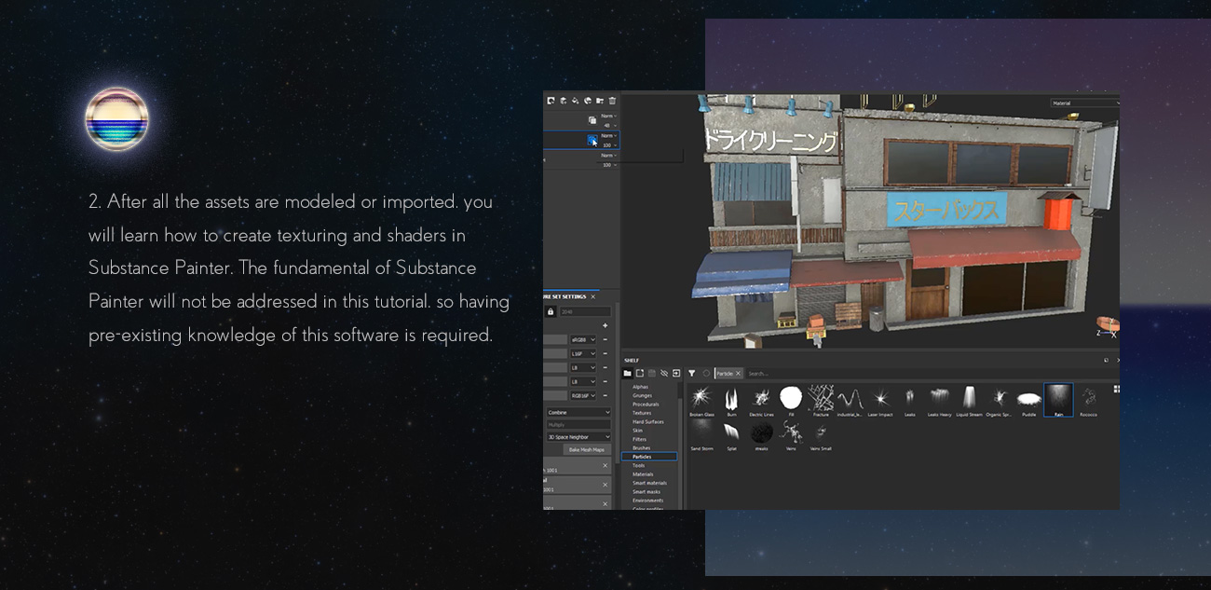Screen dimensions: 1211x590
Task: Select the Rococco particle preset
Action: (1088, 401)
